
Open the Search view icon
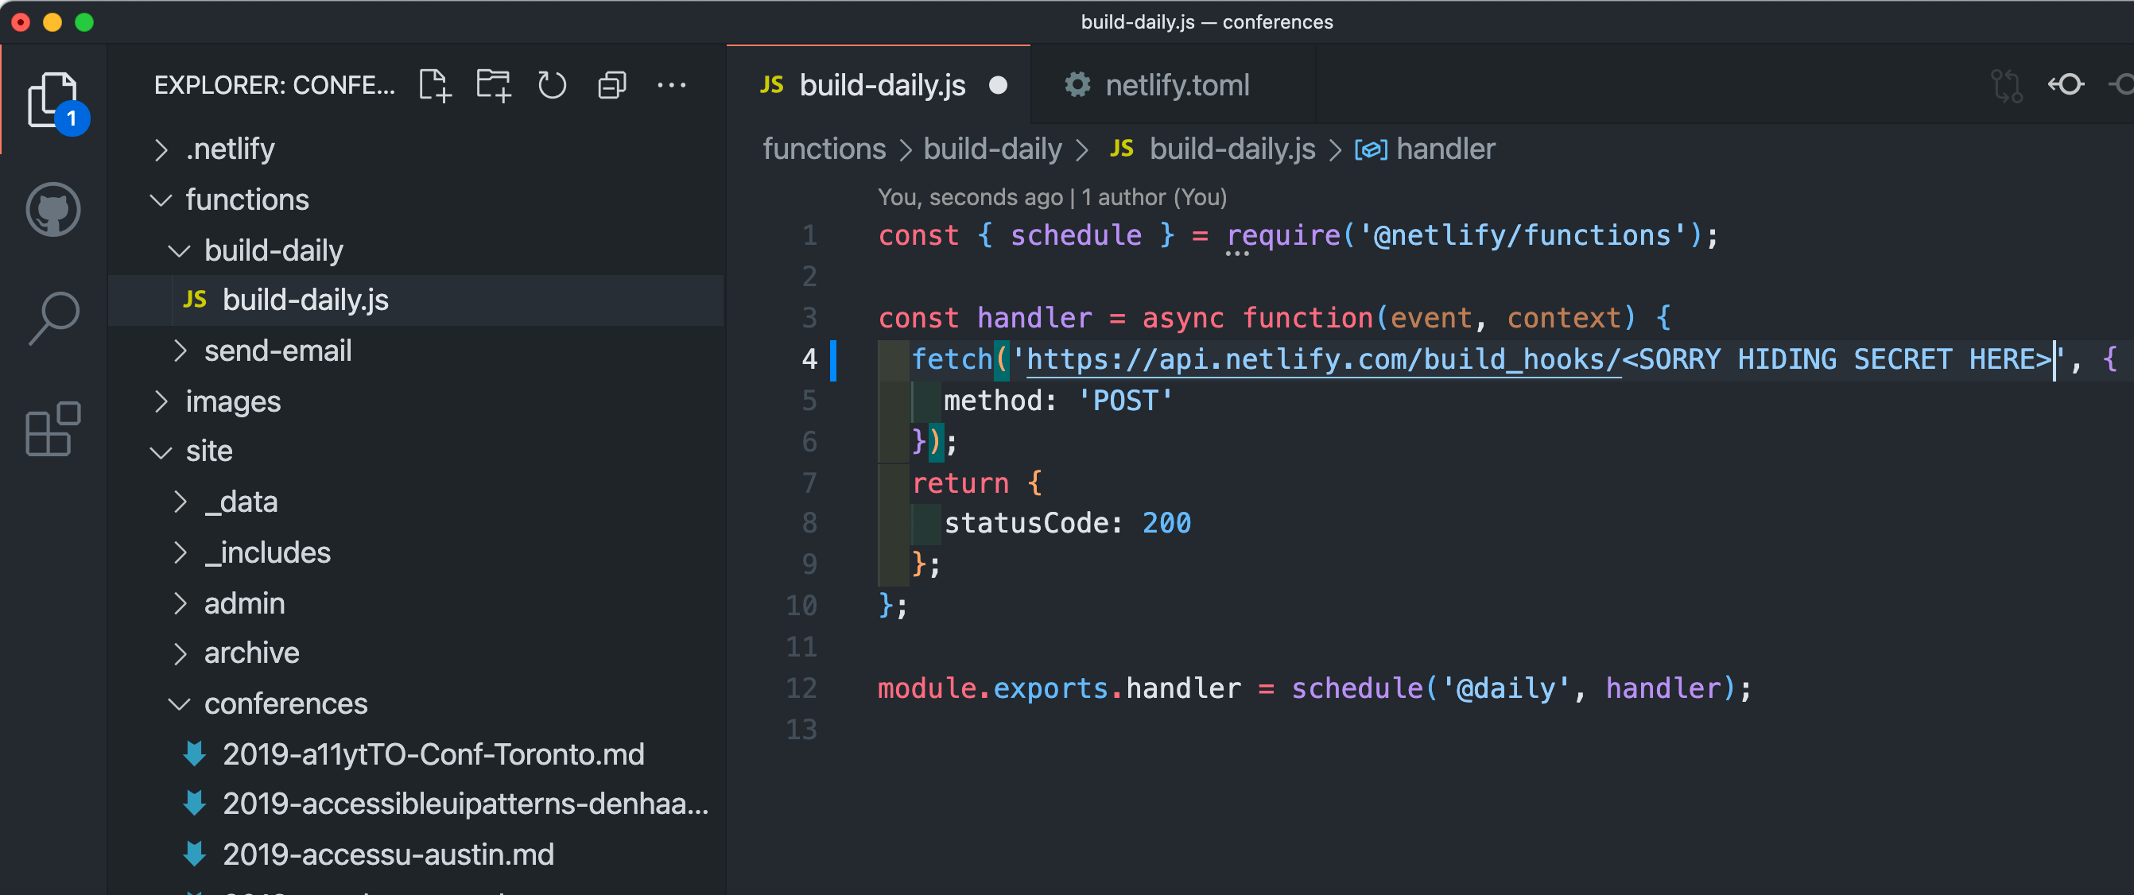pos(53,317)
